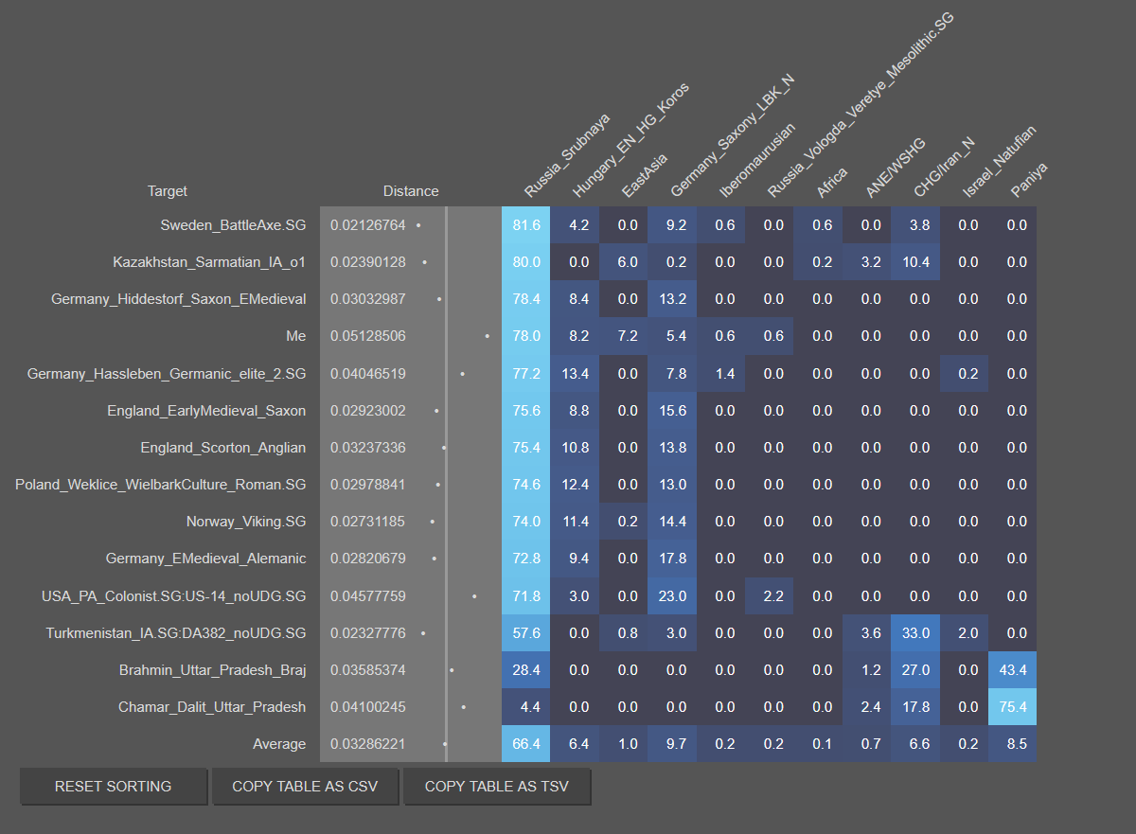Select USA_PA_Colonist.SG:US-14_noUDG.SG label
The width and height of the screenshot is (1136, 834).
click(174, 596)
